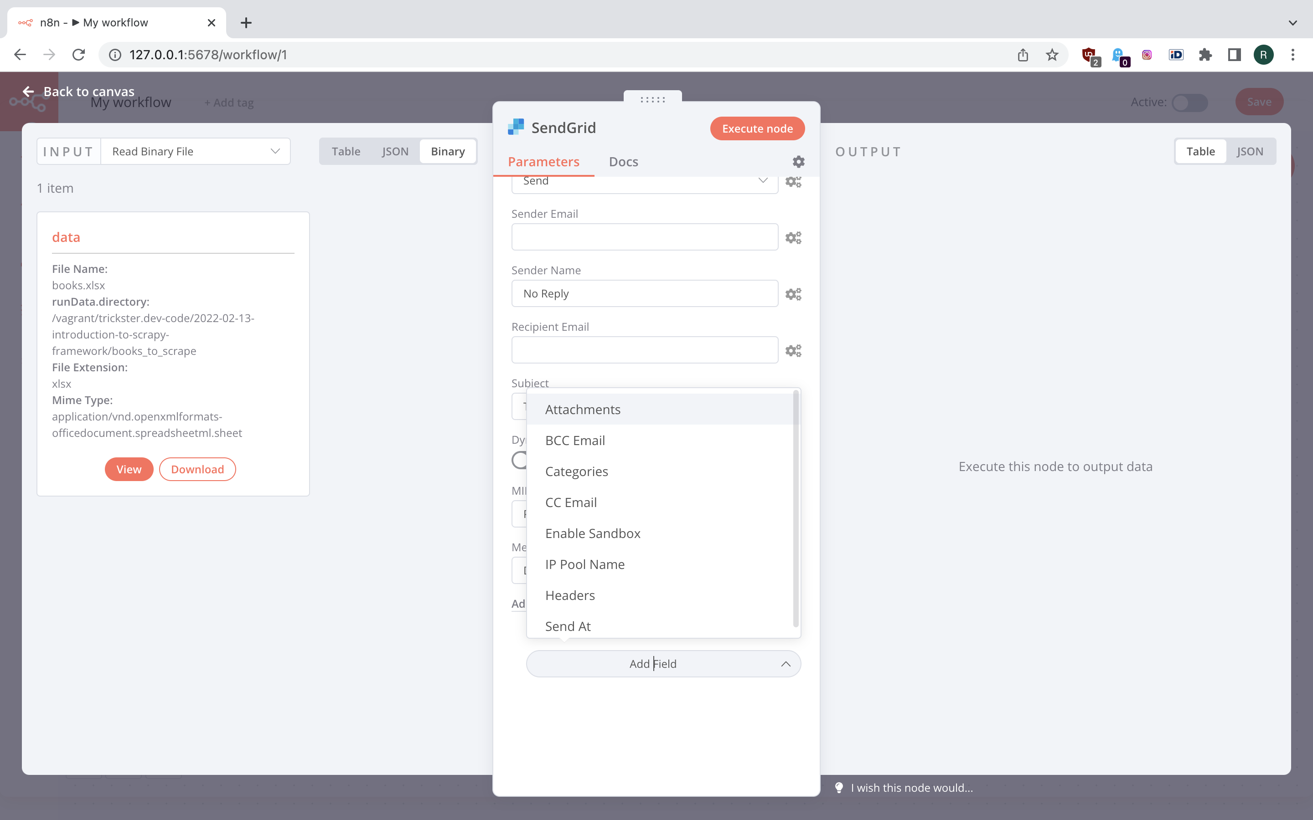Screen dimensions: 1313x820
Task: Open the Chrome tab search chevron
Action: pos(1293,23)
